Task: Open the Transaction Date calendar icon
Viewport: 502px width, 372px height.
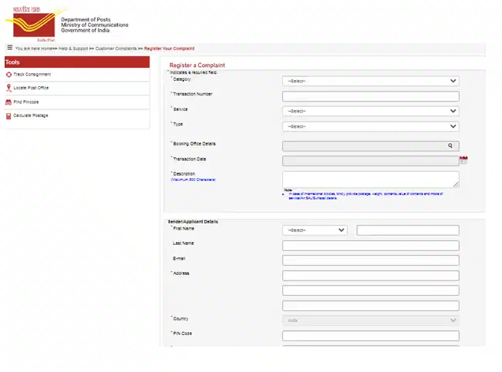Action: click(463, 160)
